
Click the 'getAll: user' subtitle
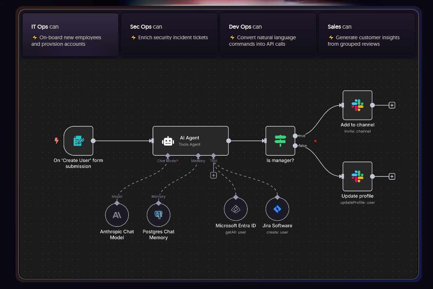pos(235,232)
